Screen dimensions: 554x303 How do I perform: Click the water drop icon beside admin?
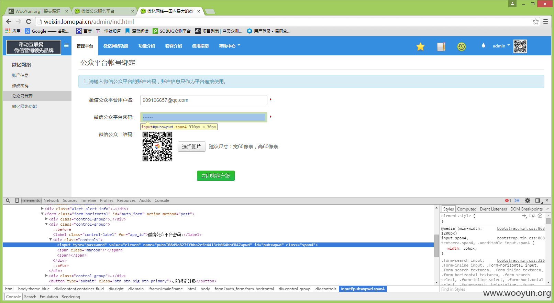[x=483, y=45]
